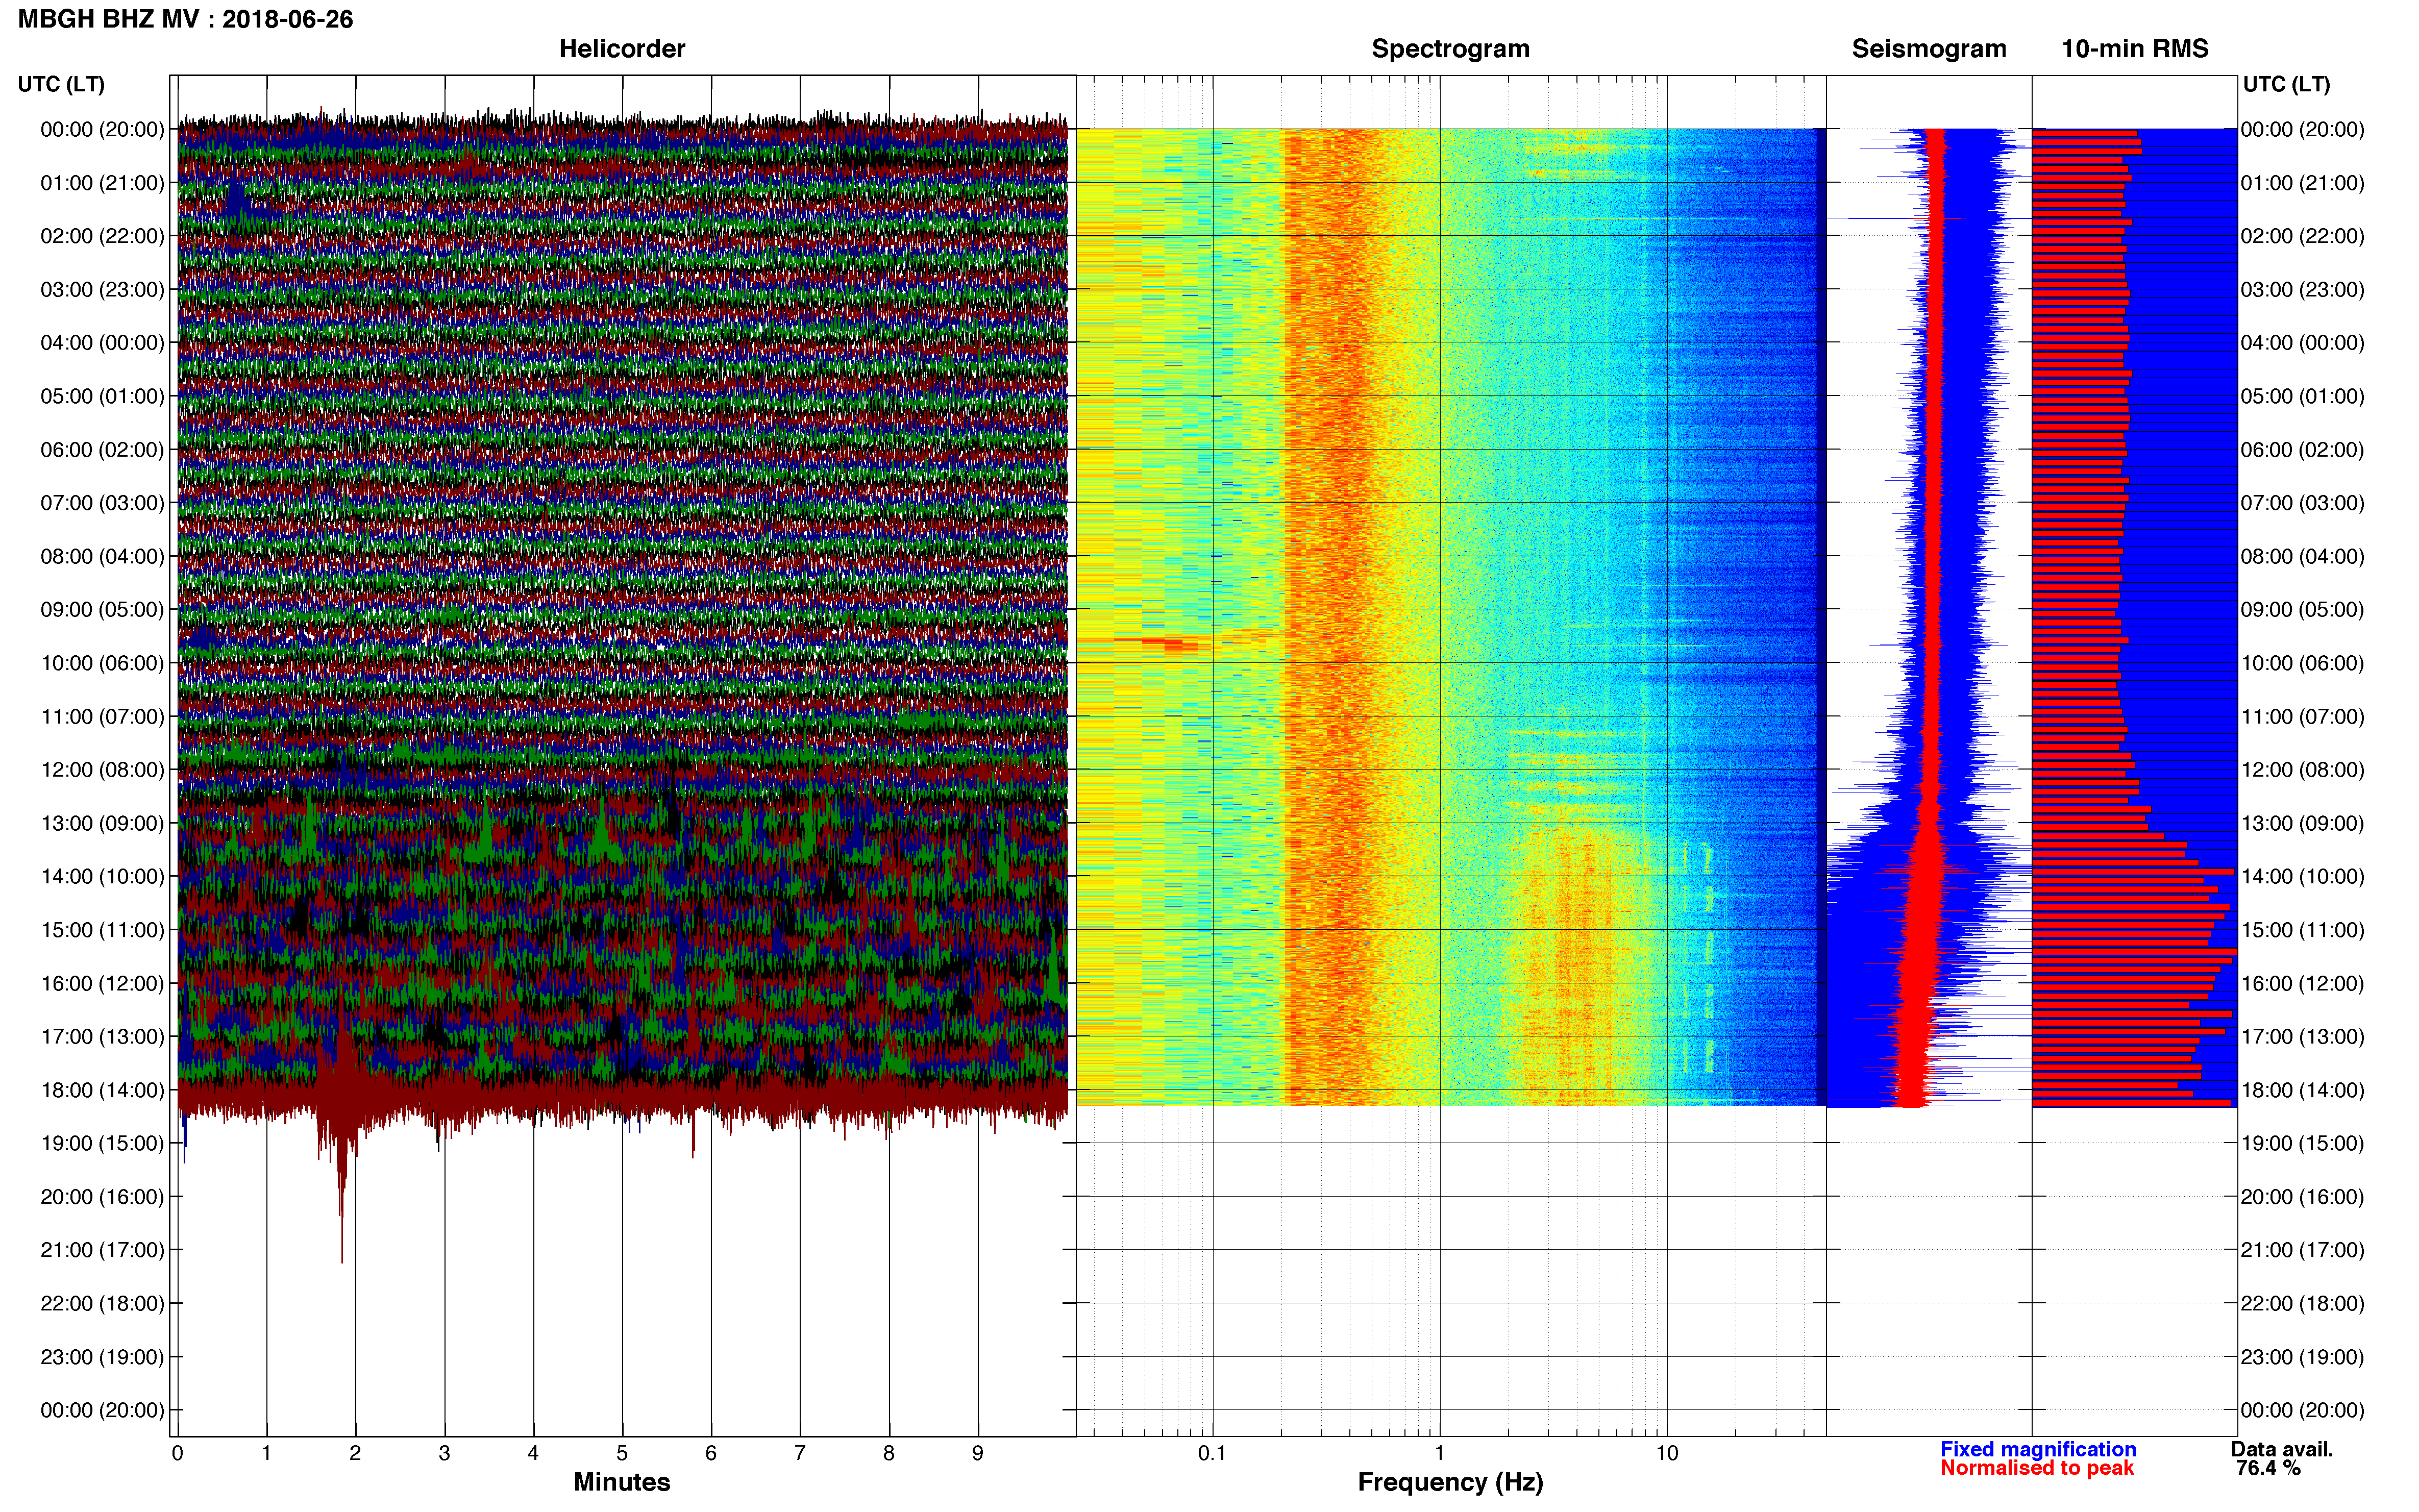The image size is (2419, 1512).
Task: Click Helicorder-side time label 13:00 (09:00)
Action: click(x=102, y=823)
